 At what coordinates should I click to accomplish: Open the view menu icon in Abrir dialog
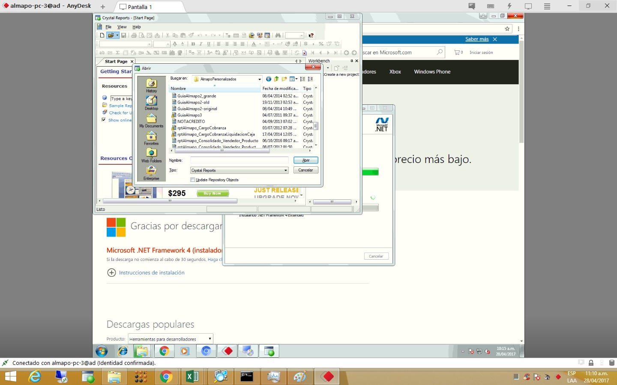pyautogui.click(x=294, y=79)
